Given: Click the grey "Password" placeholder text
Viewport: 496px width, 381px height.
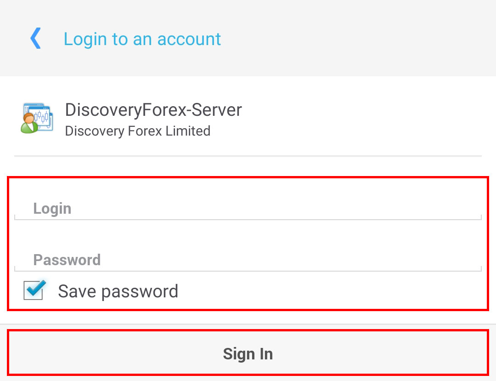Looking at the screenshot, I should [x=67, y=260].
